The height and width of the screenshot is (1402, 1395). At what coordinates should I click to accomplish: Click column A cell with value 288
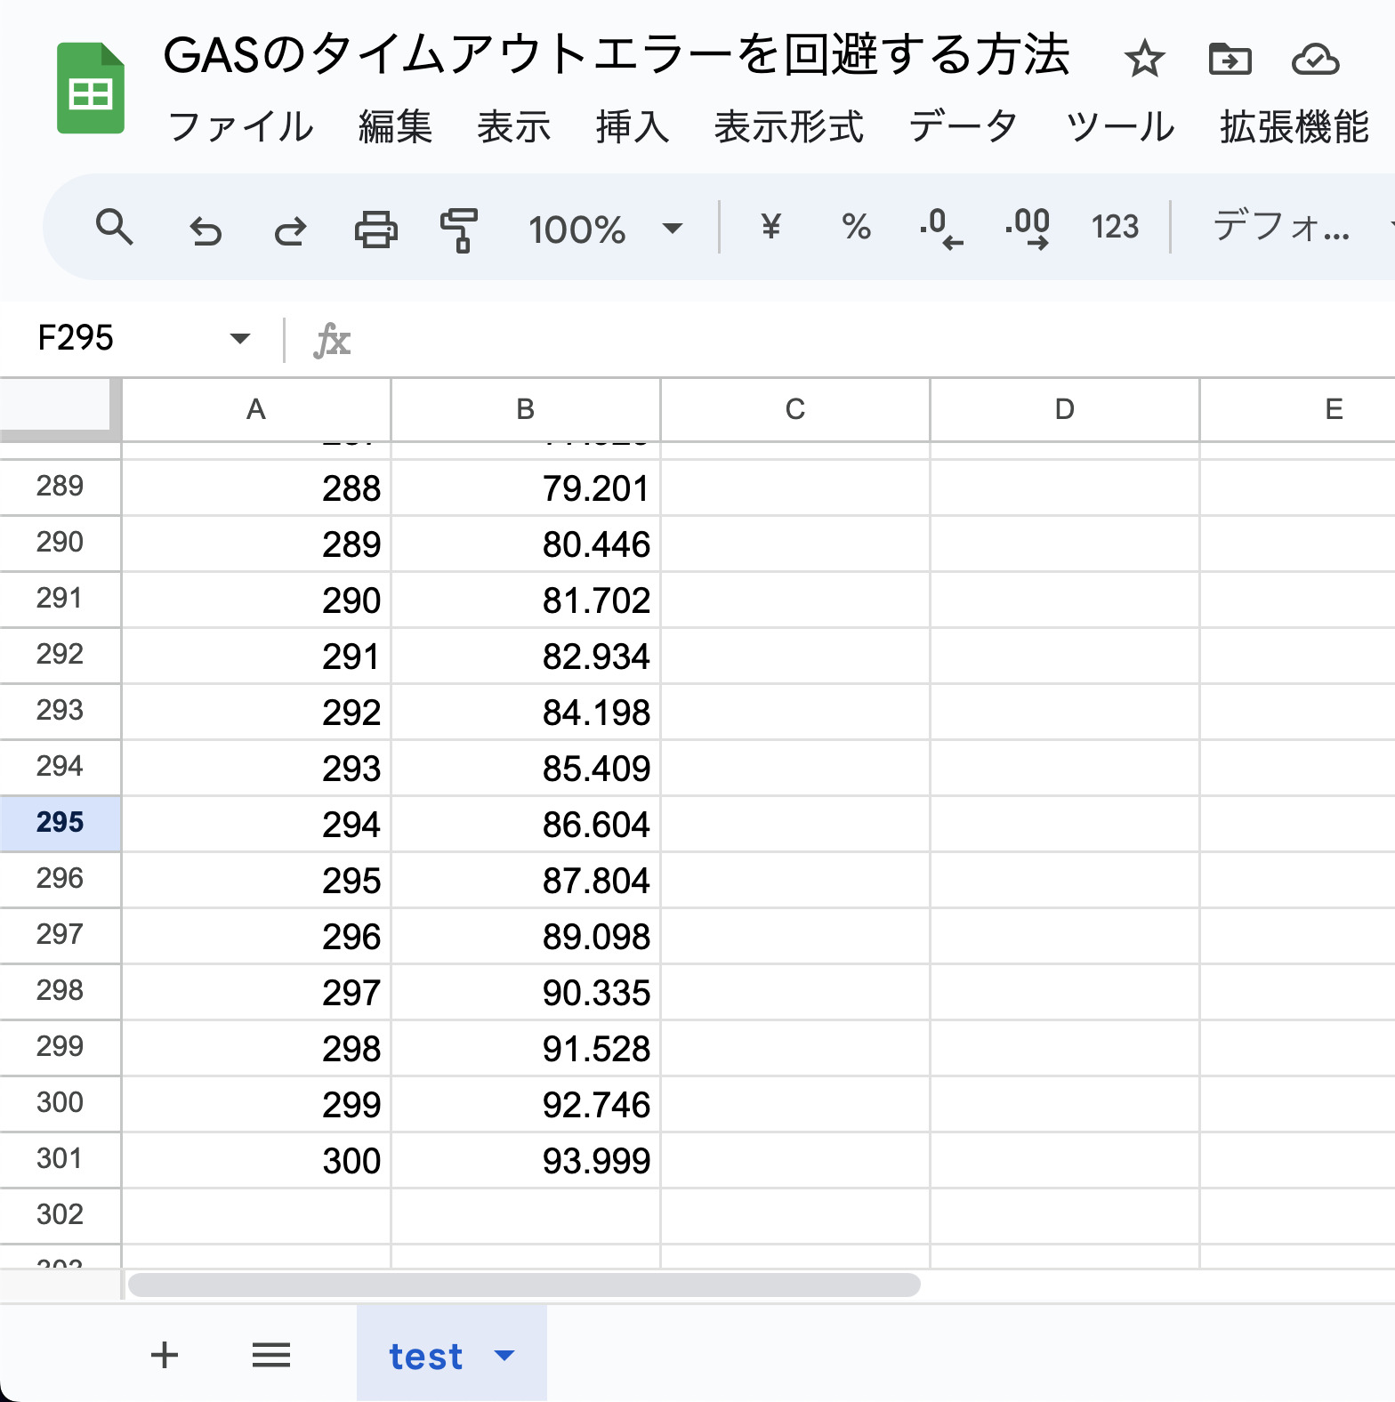tap(256, 487)
